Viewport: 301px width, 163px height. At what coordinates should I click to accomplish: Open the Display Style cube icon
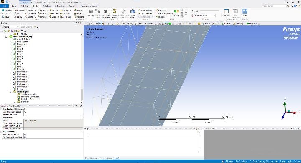(133, 13)
